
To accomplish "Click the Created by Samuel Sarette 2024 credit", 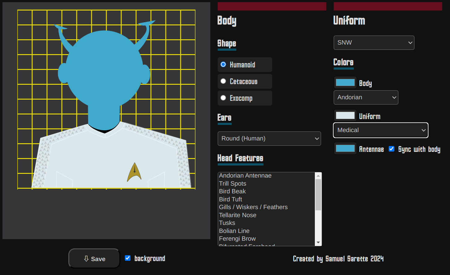I will click(338, 259).
